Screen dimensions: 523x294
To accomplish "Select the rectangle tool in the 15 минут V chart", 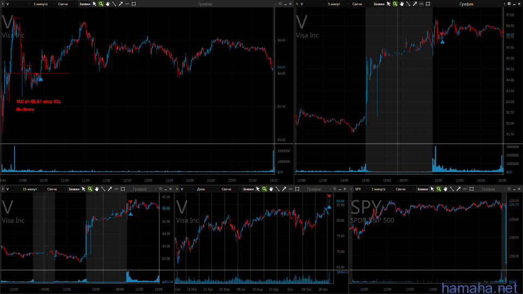I will (123, 189).
